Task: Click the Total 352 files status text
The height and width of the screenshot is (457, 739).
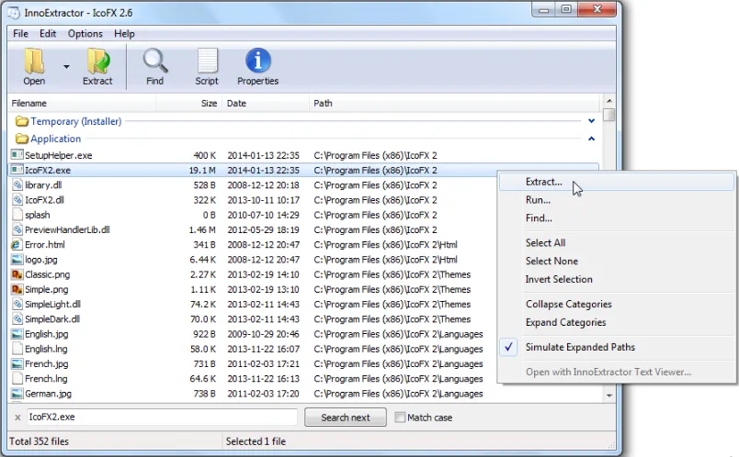Action: [x=40, y=441]
